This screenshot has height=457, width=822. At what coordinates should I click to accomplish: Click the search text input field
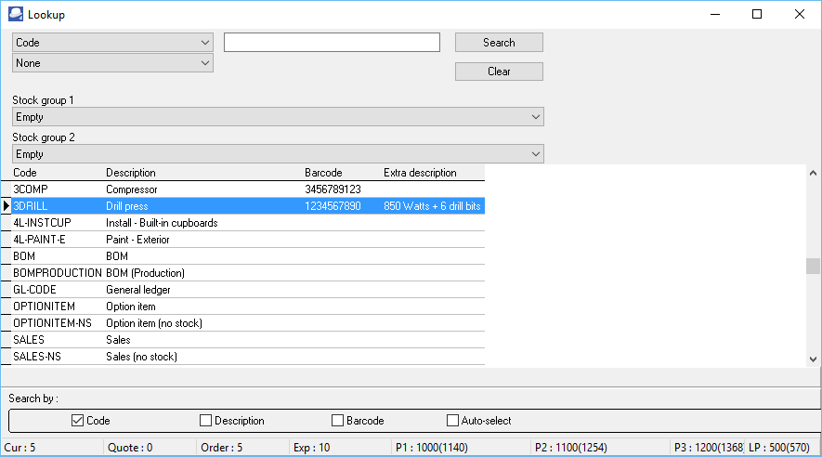332,43
